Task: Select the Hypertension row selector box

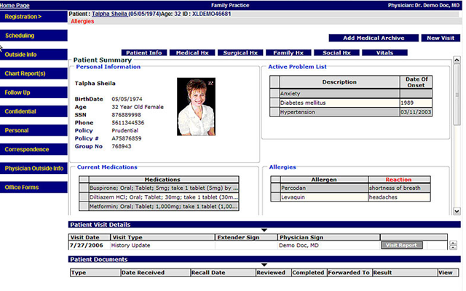Action: (x=275, y=112)
